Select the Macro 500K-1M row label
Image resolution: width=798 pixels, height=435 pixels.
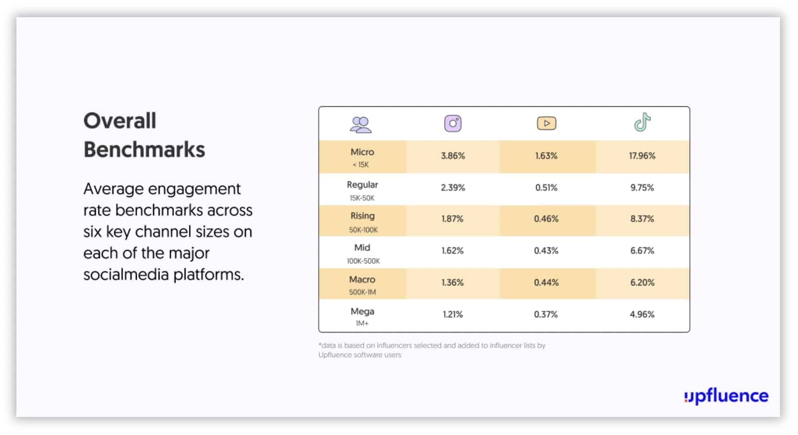pyautogui.click(x=362, y=285)
